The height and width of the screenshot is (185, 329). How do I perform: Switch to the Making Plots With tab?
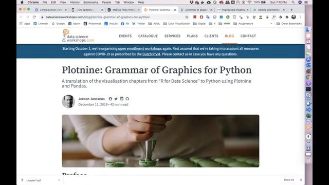(x=123, y=10)
